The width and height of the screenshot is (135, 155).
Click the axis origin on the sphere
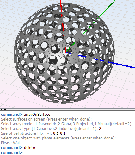point(66,52)
